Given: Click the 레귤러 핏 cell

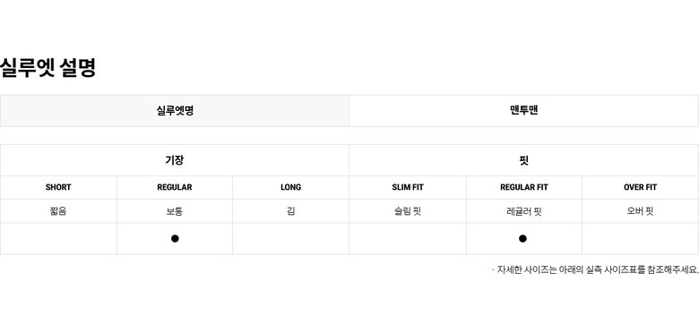Looking at the screenshot, I should pyautogui.click(x=524, y=211).
